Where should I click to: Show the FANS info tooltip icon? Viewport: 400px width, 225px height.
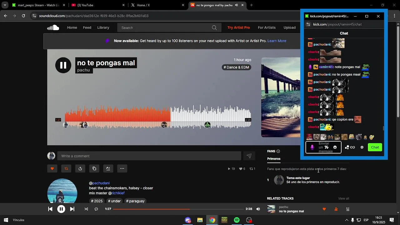[278, 151]
